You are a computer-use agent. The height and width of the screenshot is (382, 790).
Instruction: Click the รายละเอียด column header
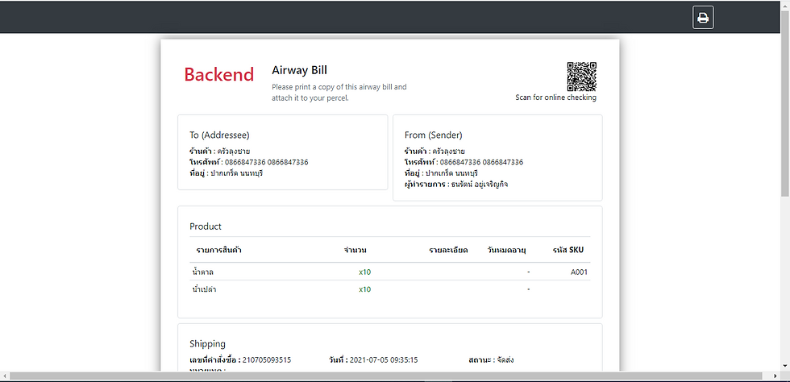point(448,250)
